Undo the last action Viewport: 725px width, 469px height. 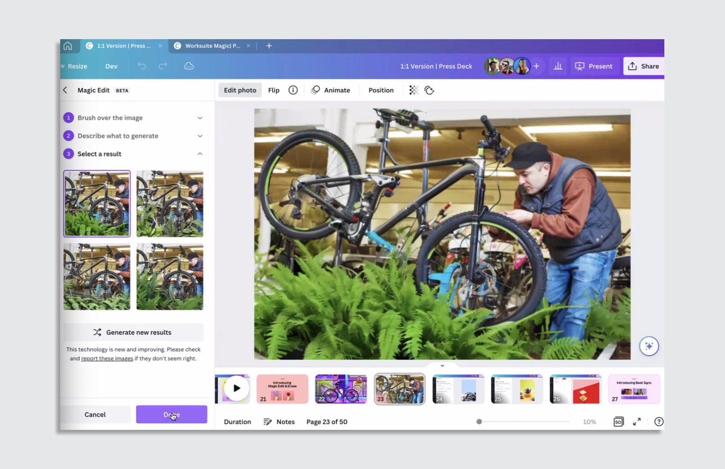coord(142,66)
